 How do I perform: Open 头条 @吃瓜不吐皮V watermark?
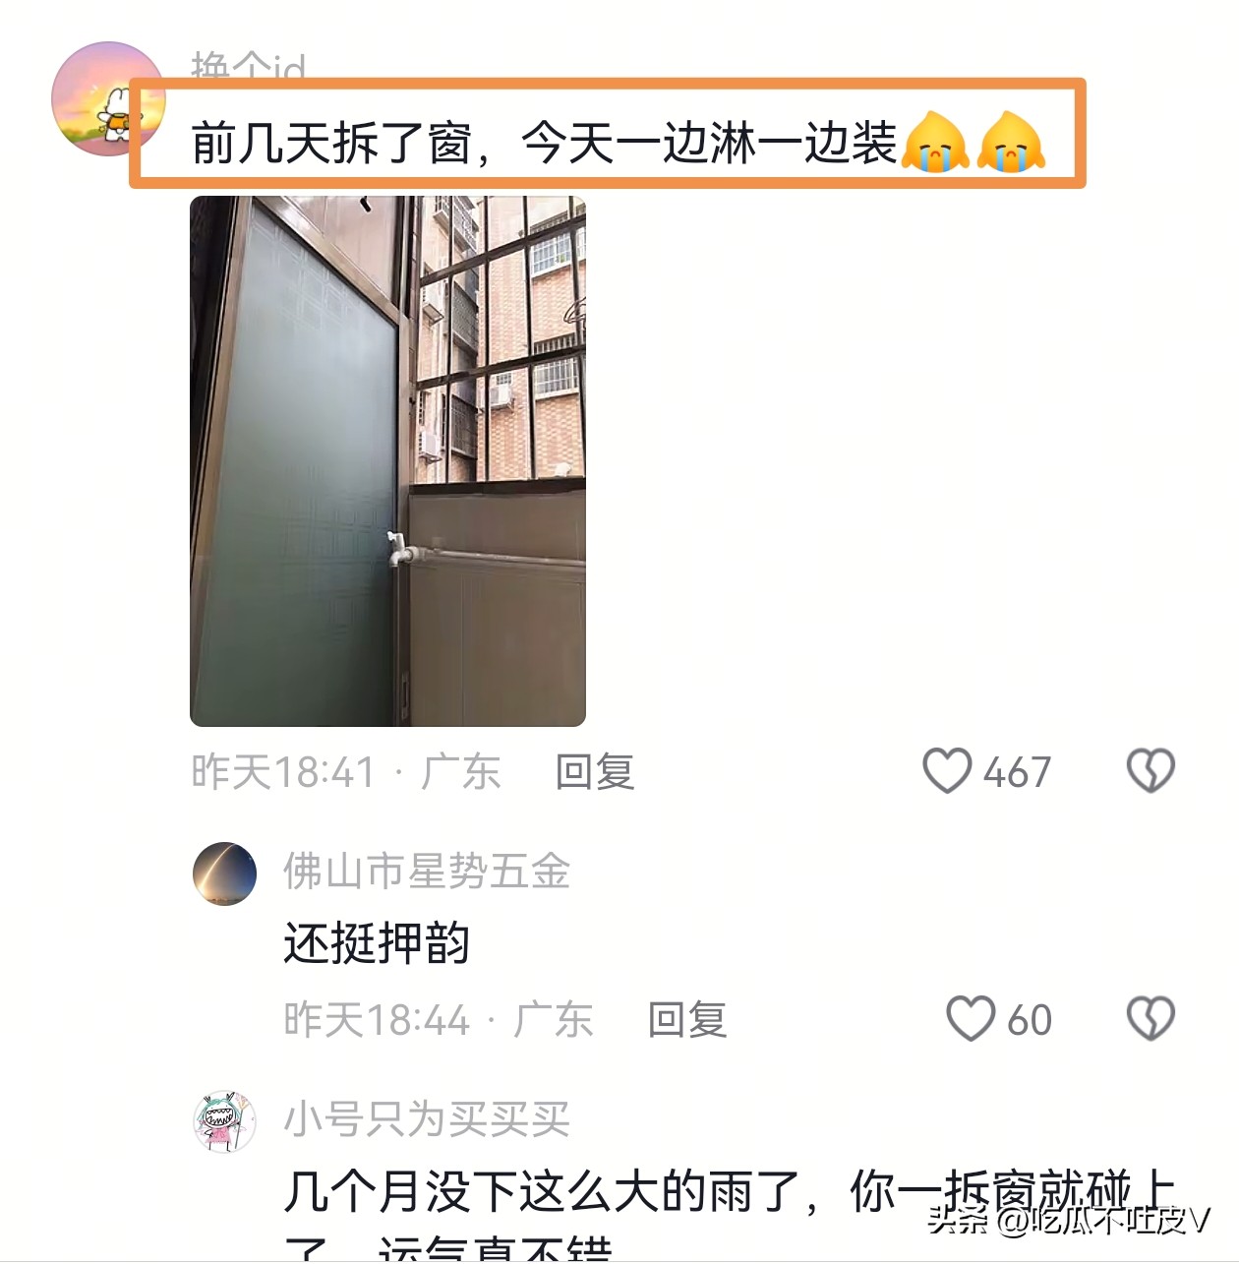click(x=1069, y=1221)
